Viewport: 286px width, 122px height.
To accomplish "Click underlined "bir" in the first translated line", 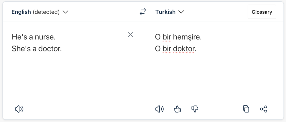I will tap(167, 37).
